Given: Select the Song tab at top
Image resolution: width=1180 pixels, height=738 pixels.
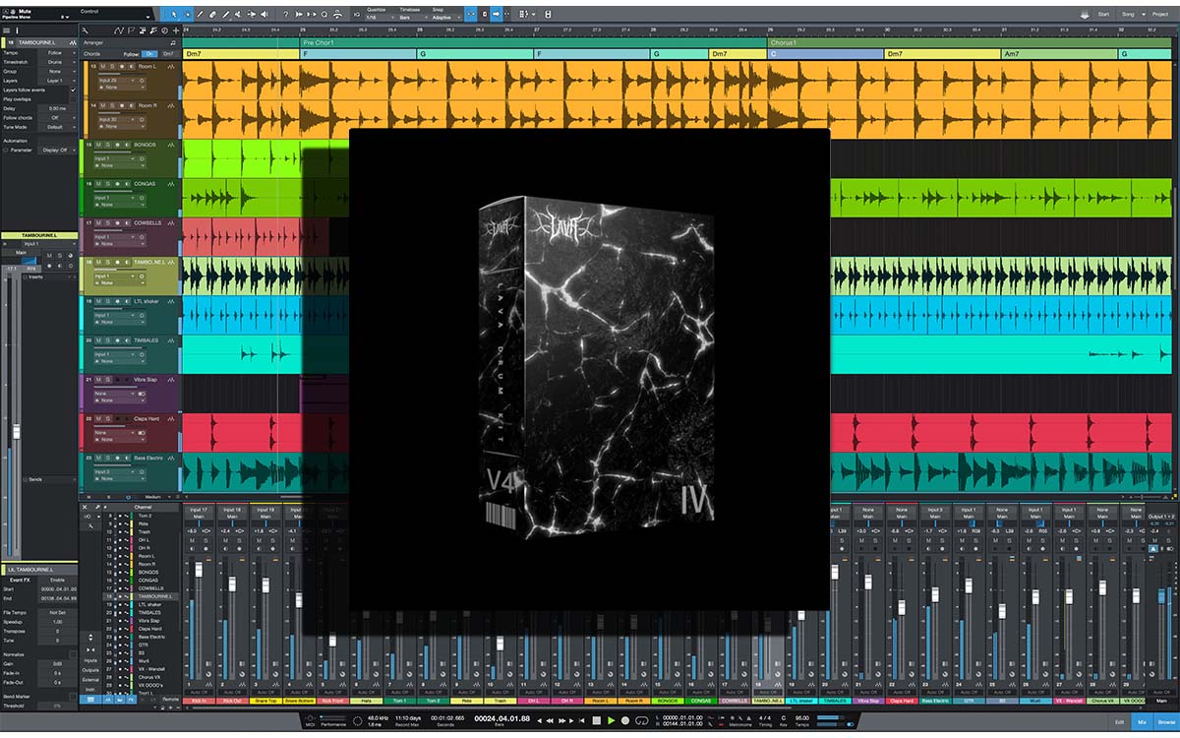Looking at the screenshot, I should pyautogui.click(x=1128, y=14).
